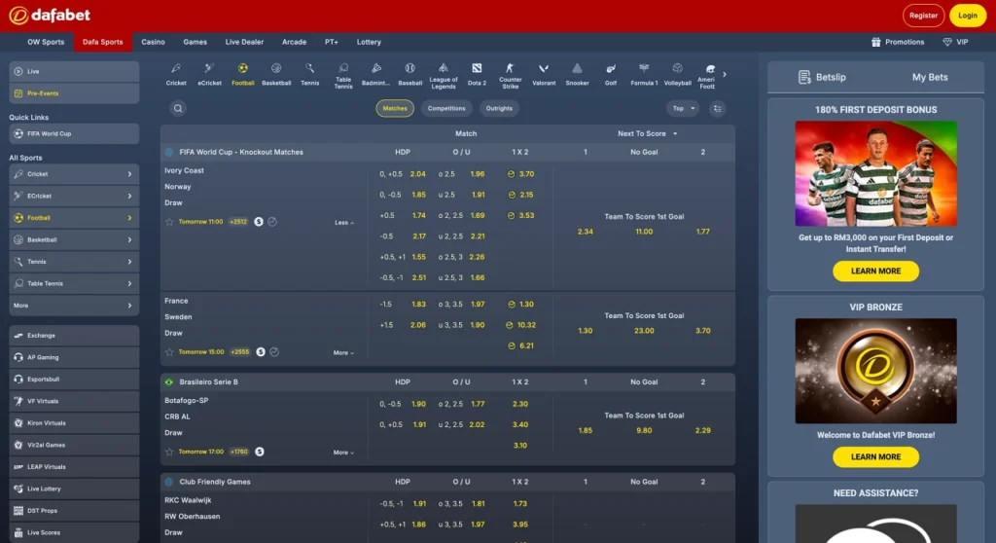
Task: Open the view settings icon beside Top
Action: coord(717,109)
